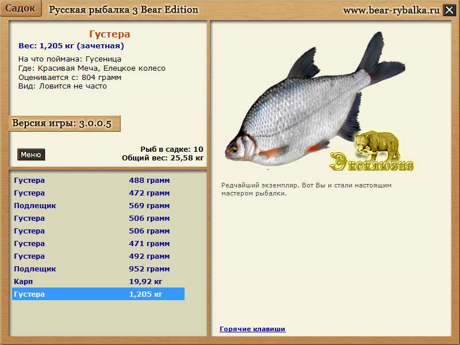460x345 pixels.
Task: Select the highlighted Густера 1,205 кг row
Action: pyautogui.click(x=98, y=294)
